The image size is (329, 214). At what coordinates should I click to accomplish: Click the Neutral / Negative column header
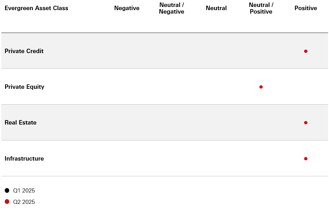coord(171,8)
